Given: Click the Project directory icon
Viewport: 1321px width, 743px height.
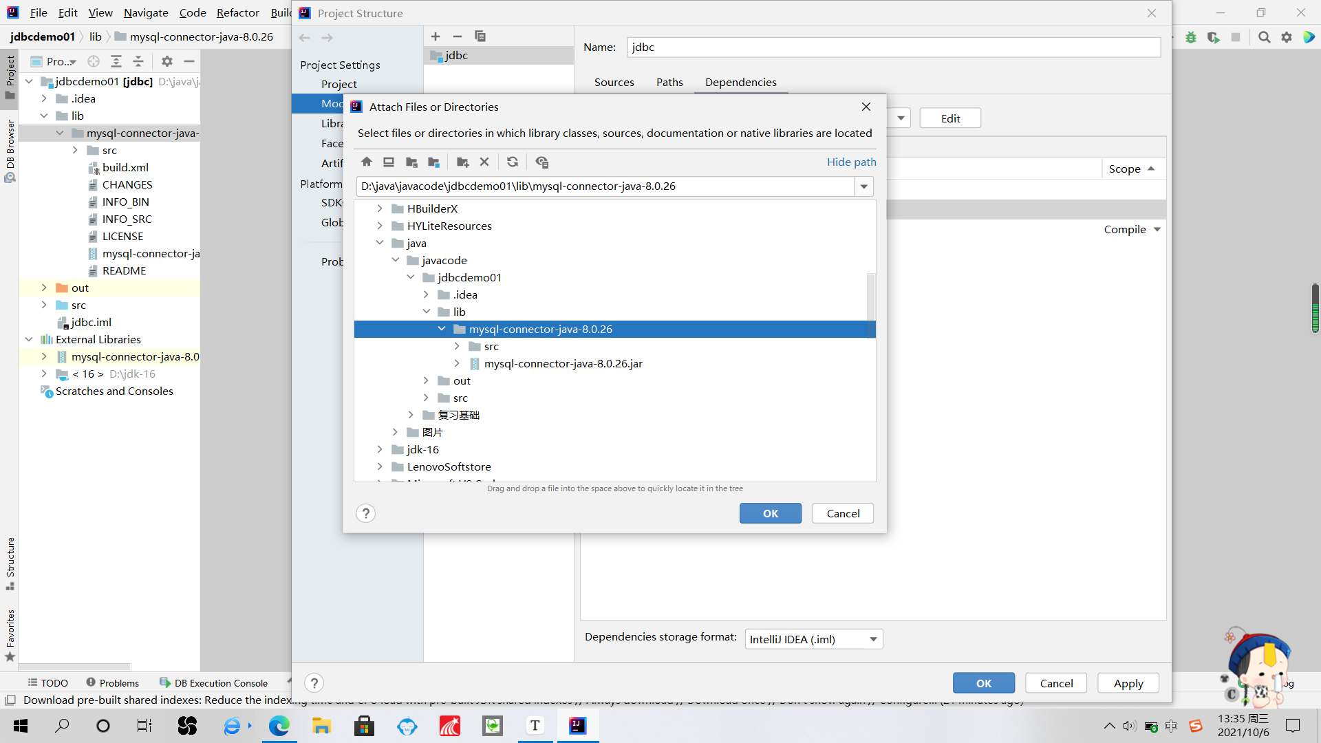Looking at the screenshot, I should [411, 162].
